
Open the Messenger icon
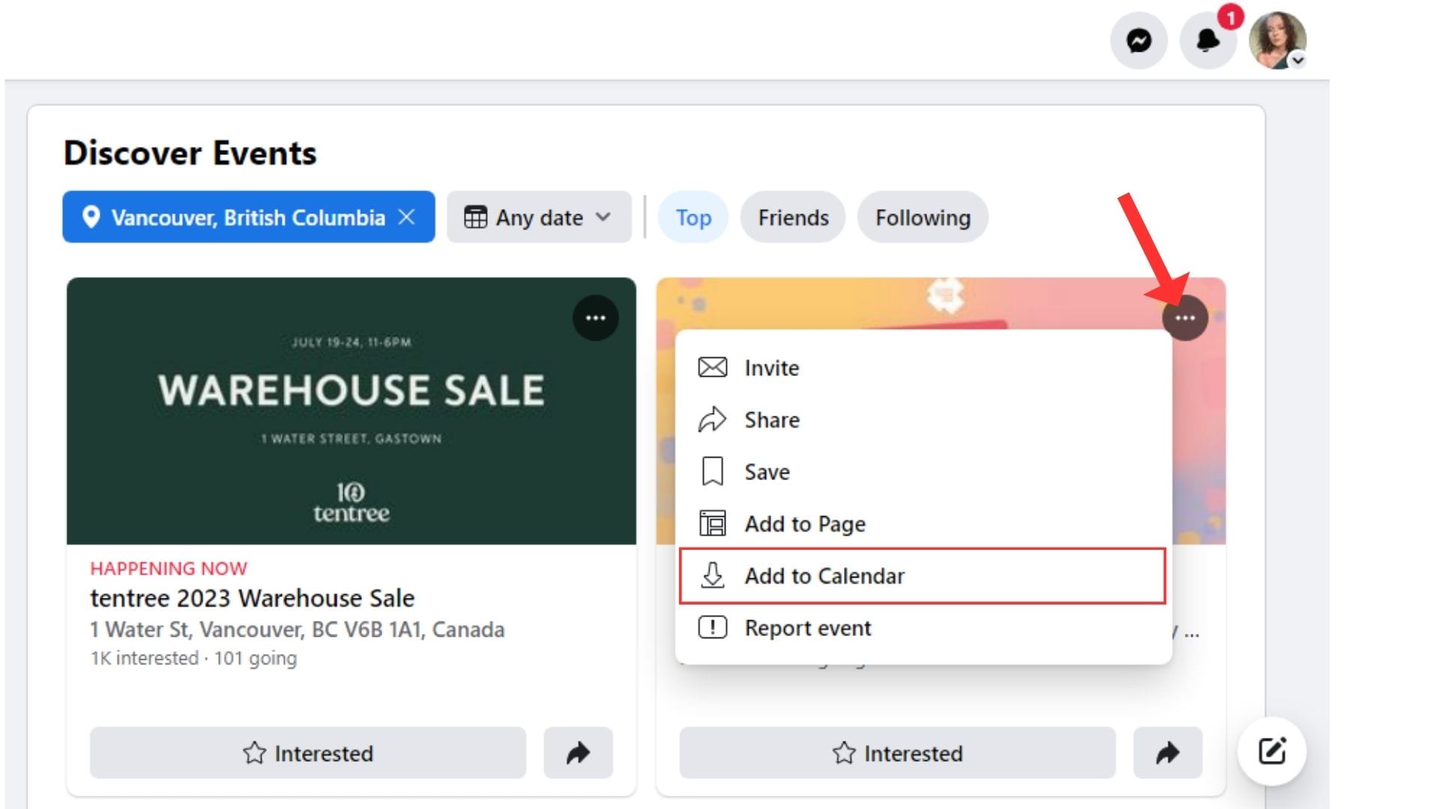[1138, 40]
